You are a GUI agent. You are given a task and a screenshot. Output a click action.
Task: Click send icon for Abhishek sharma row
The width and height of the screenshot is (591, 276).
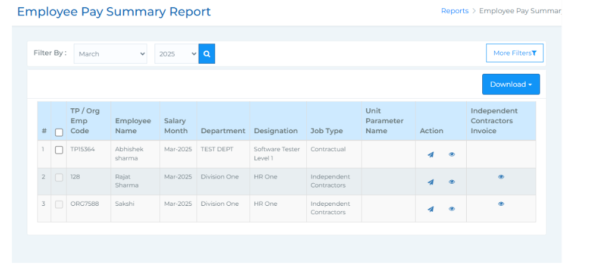point(430,155)
